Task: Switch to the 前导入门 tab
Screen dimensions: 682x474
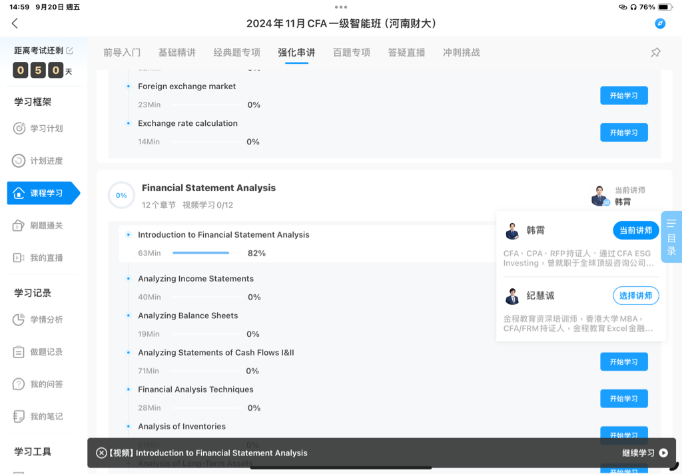Action: coord(122,53)
